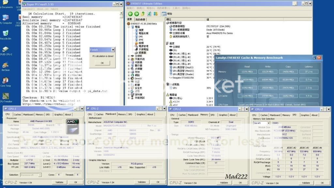Click the Memory Latency 37.2 ns result box

pos(309,72)
